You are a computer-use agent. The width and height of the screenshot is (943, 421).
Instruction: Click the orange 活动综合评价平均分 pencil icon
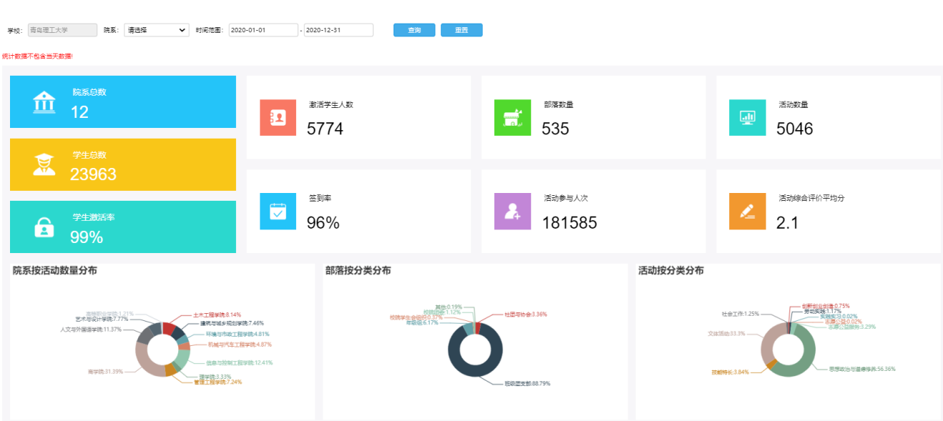[747, 212]
